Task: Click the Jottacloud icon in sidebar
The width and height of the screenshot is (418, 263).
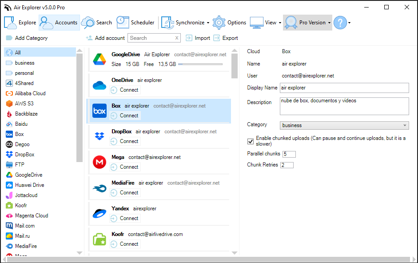Action: click(x=9, y=195)
